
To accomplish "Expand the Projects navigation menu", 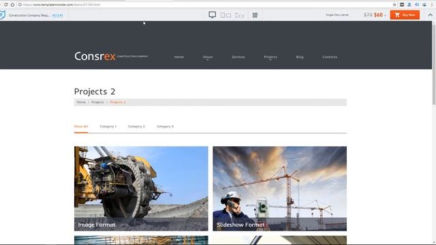I will click(x=270, y=57).
